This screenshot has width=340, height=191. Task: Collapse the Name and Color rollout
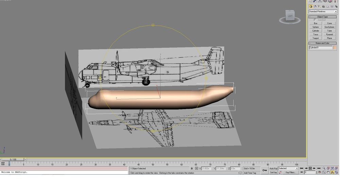(322, 43)
